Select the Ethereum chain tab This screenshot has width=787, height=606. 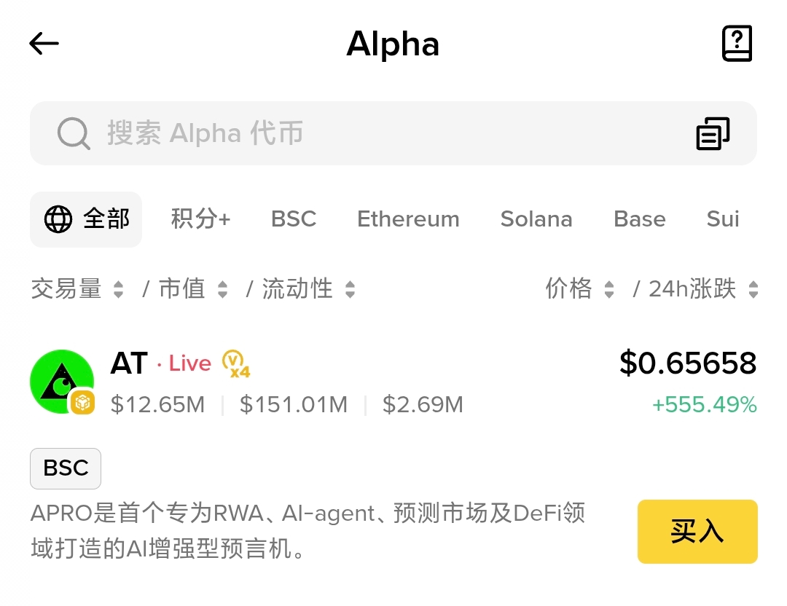(408, 219)
